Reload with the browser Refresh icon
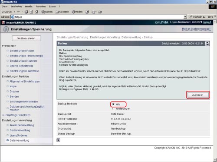This screenshot has height=162, width=217. [31, 12]
